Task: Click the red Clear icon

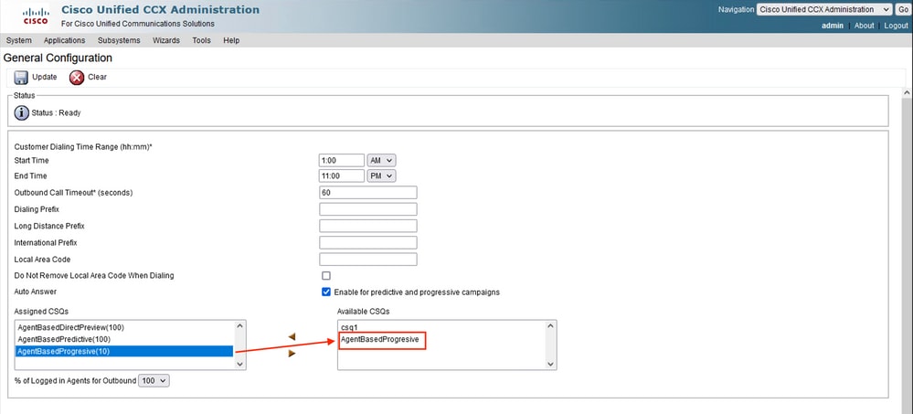Action: [77, 78]
